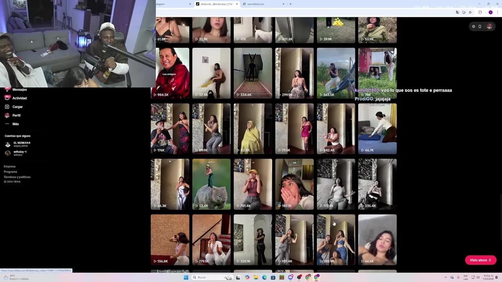
Task: Show hidden system tray icons
Action: (x=446, y=277)
